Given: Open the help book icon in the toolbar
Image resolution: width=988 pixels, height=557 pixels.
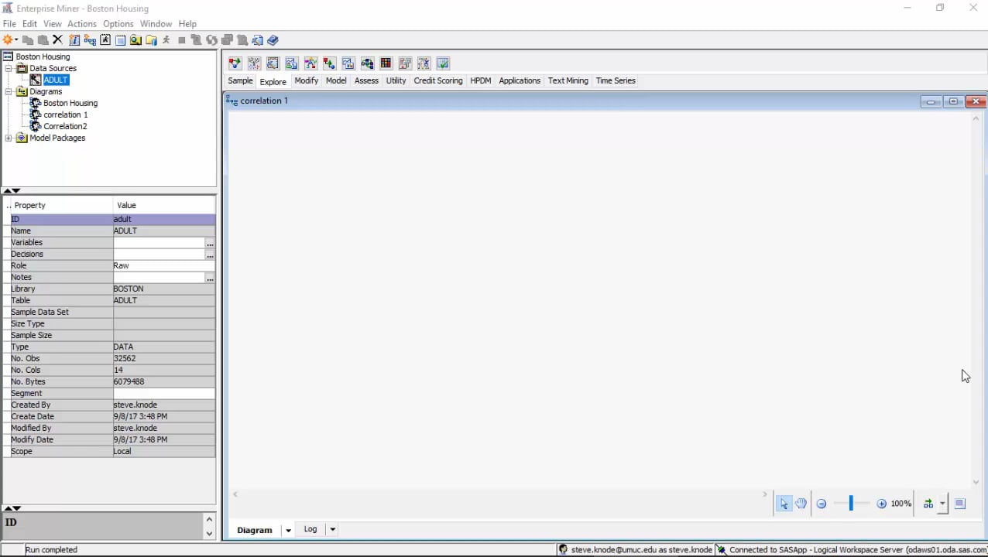Looking at the screenshot, I should click(273, 39).
